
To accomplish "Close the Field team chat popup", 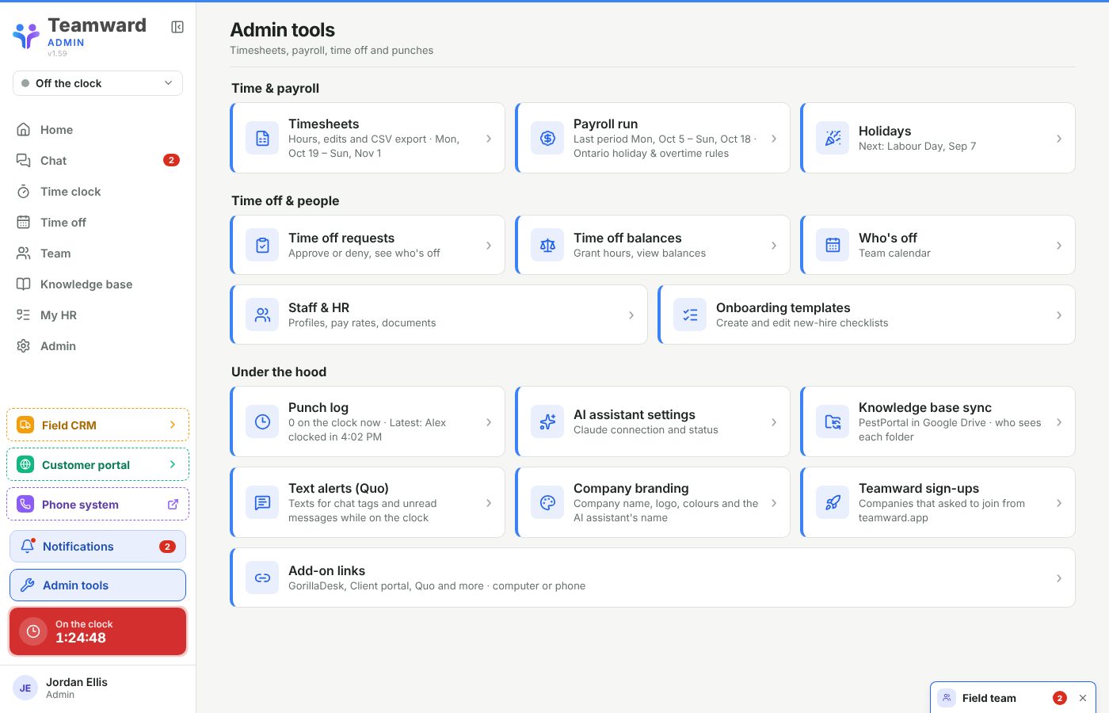I will [x=1083, y=698].
